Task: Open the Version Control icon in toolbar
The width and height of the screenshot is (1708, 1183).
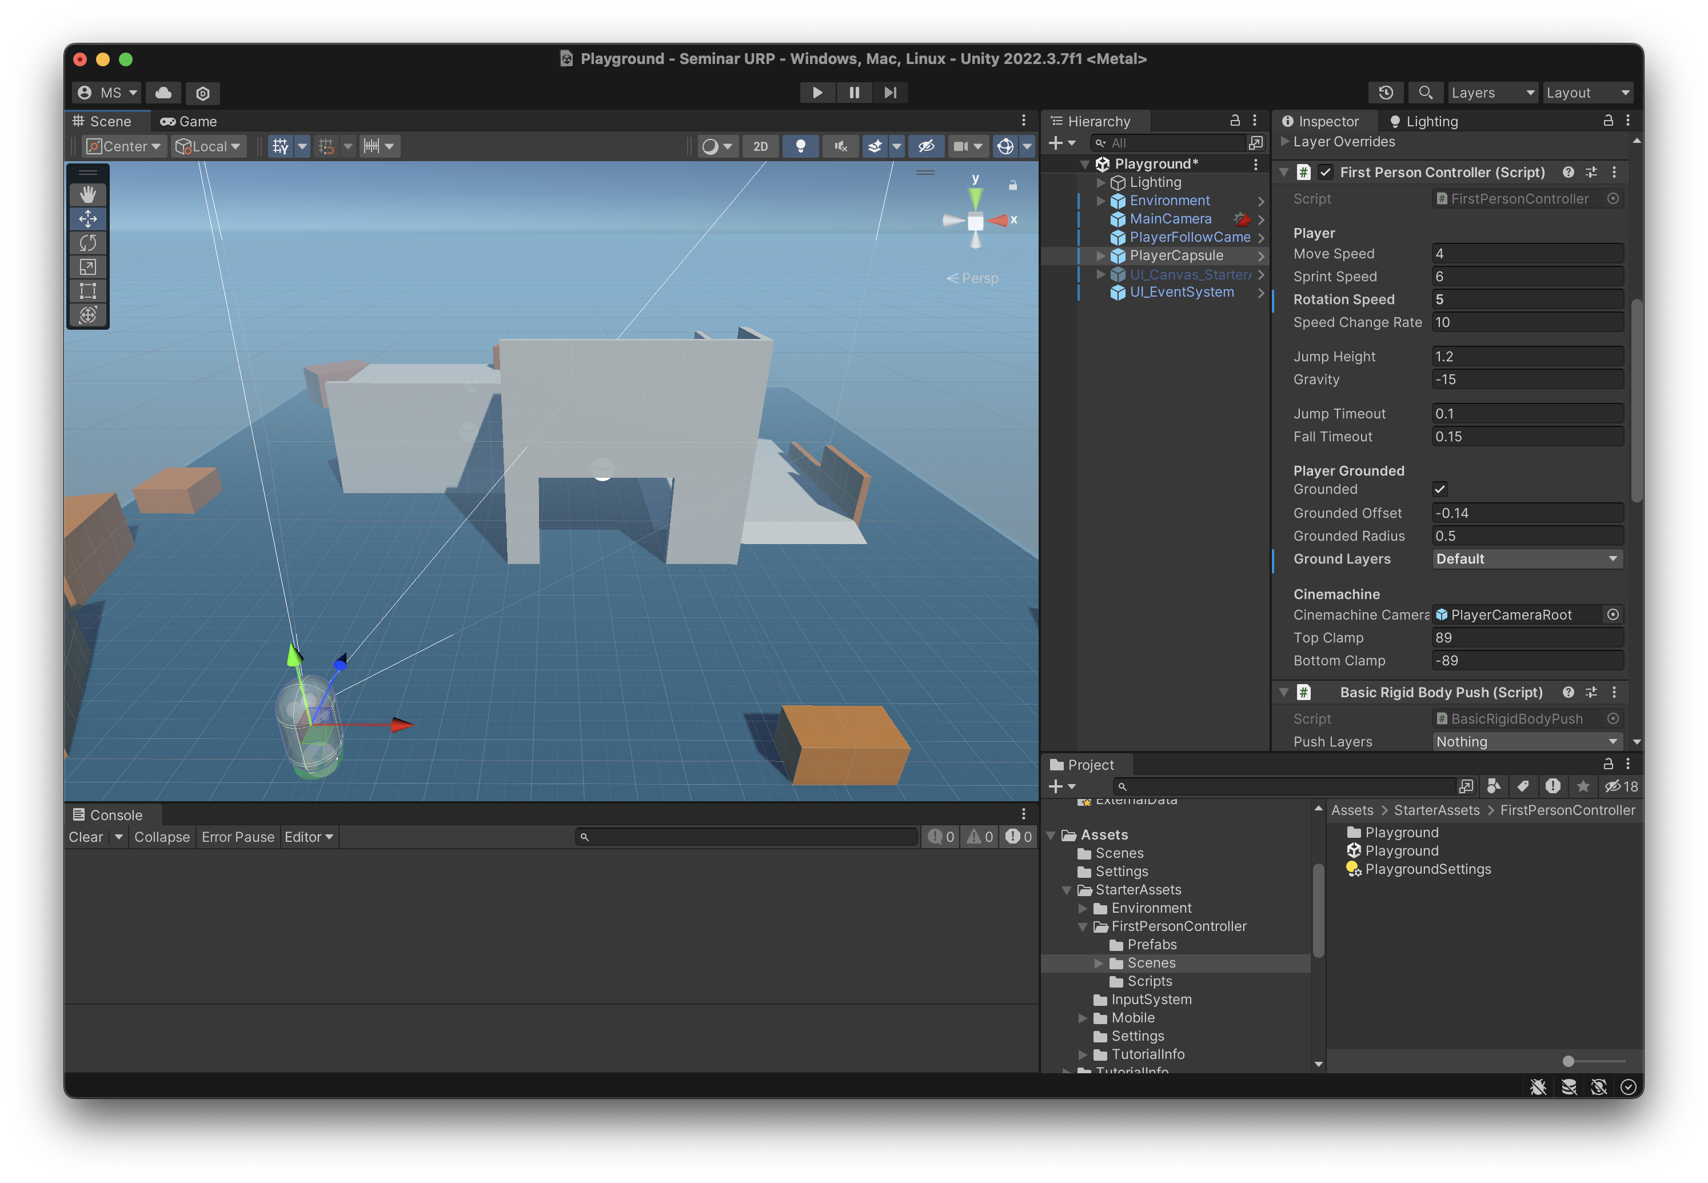Action: pyautogui.click(x=202, y=93)
